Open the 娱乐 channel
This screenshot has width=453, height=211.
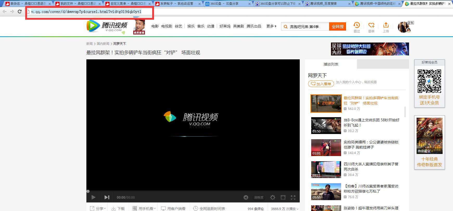191,26
